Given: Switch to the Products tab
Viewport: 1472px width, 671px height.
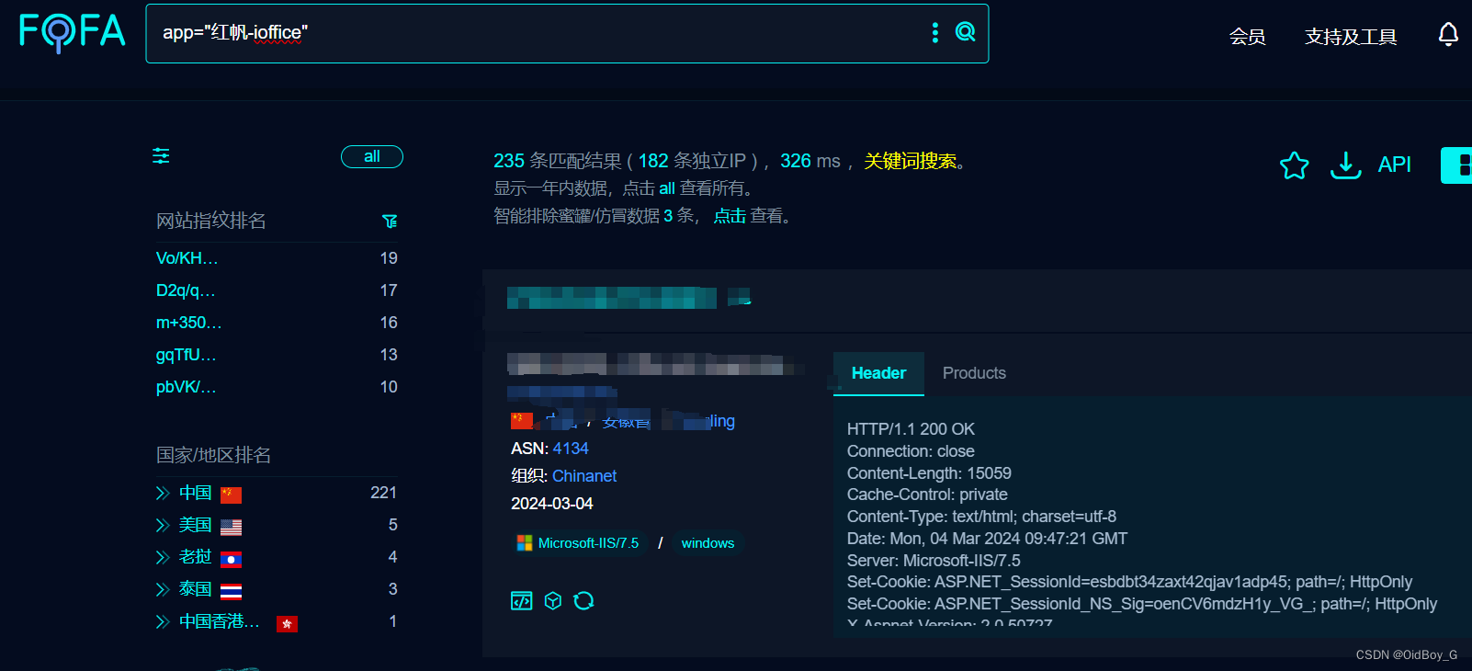Looking at the screenshot, I should [x=974, y=373].
